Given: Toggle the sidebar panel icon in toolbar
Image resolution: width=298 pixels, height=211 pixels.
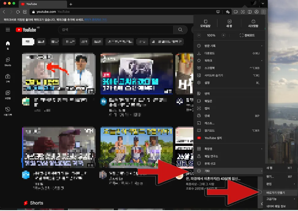Looking at the screenshot, I should pyautogui.click(x=250, y=12).
